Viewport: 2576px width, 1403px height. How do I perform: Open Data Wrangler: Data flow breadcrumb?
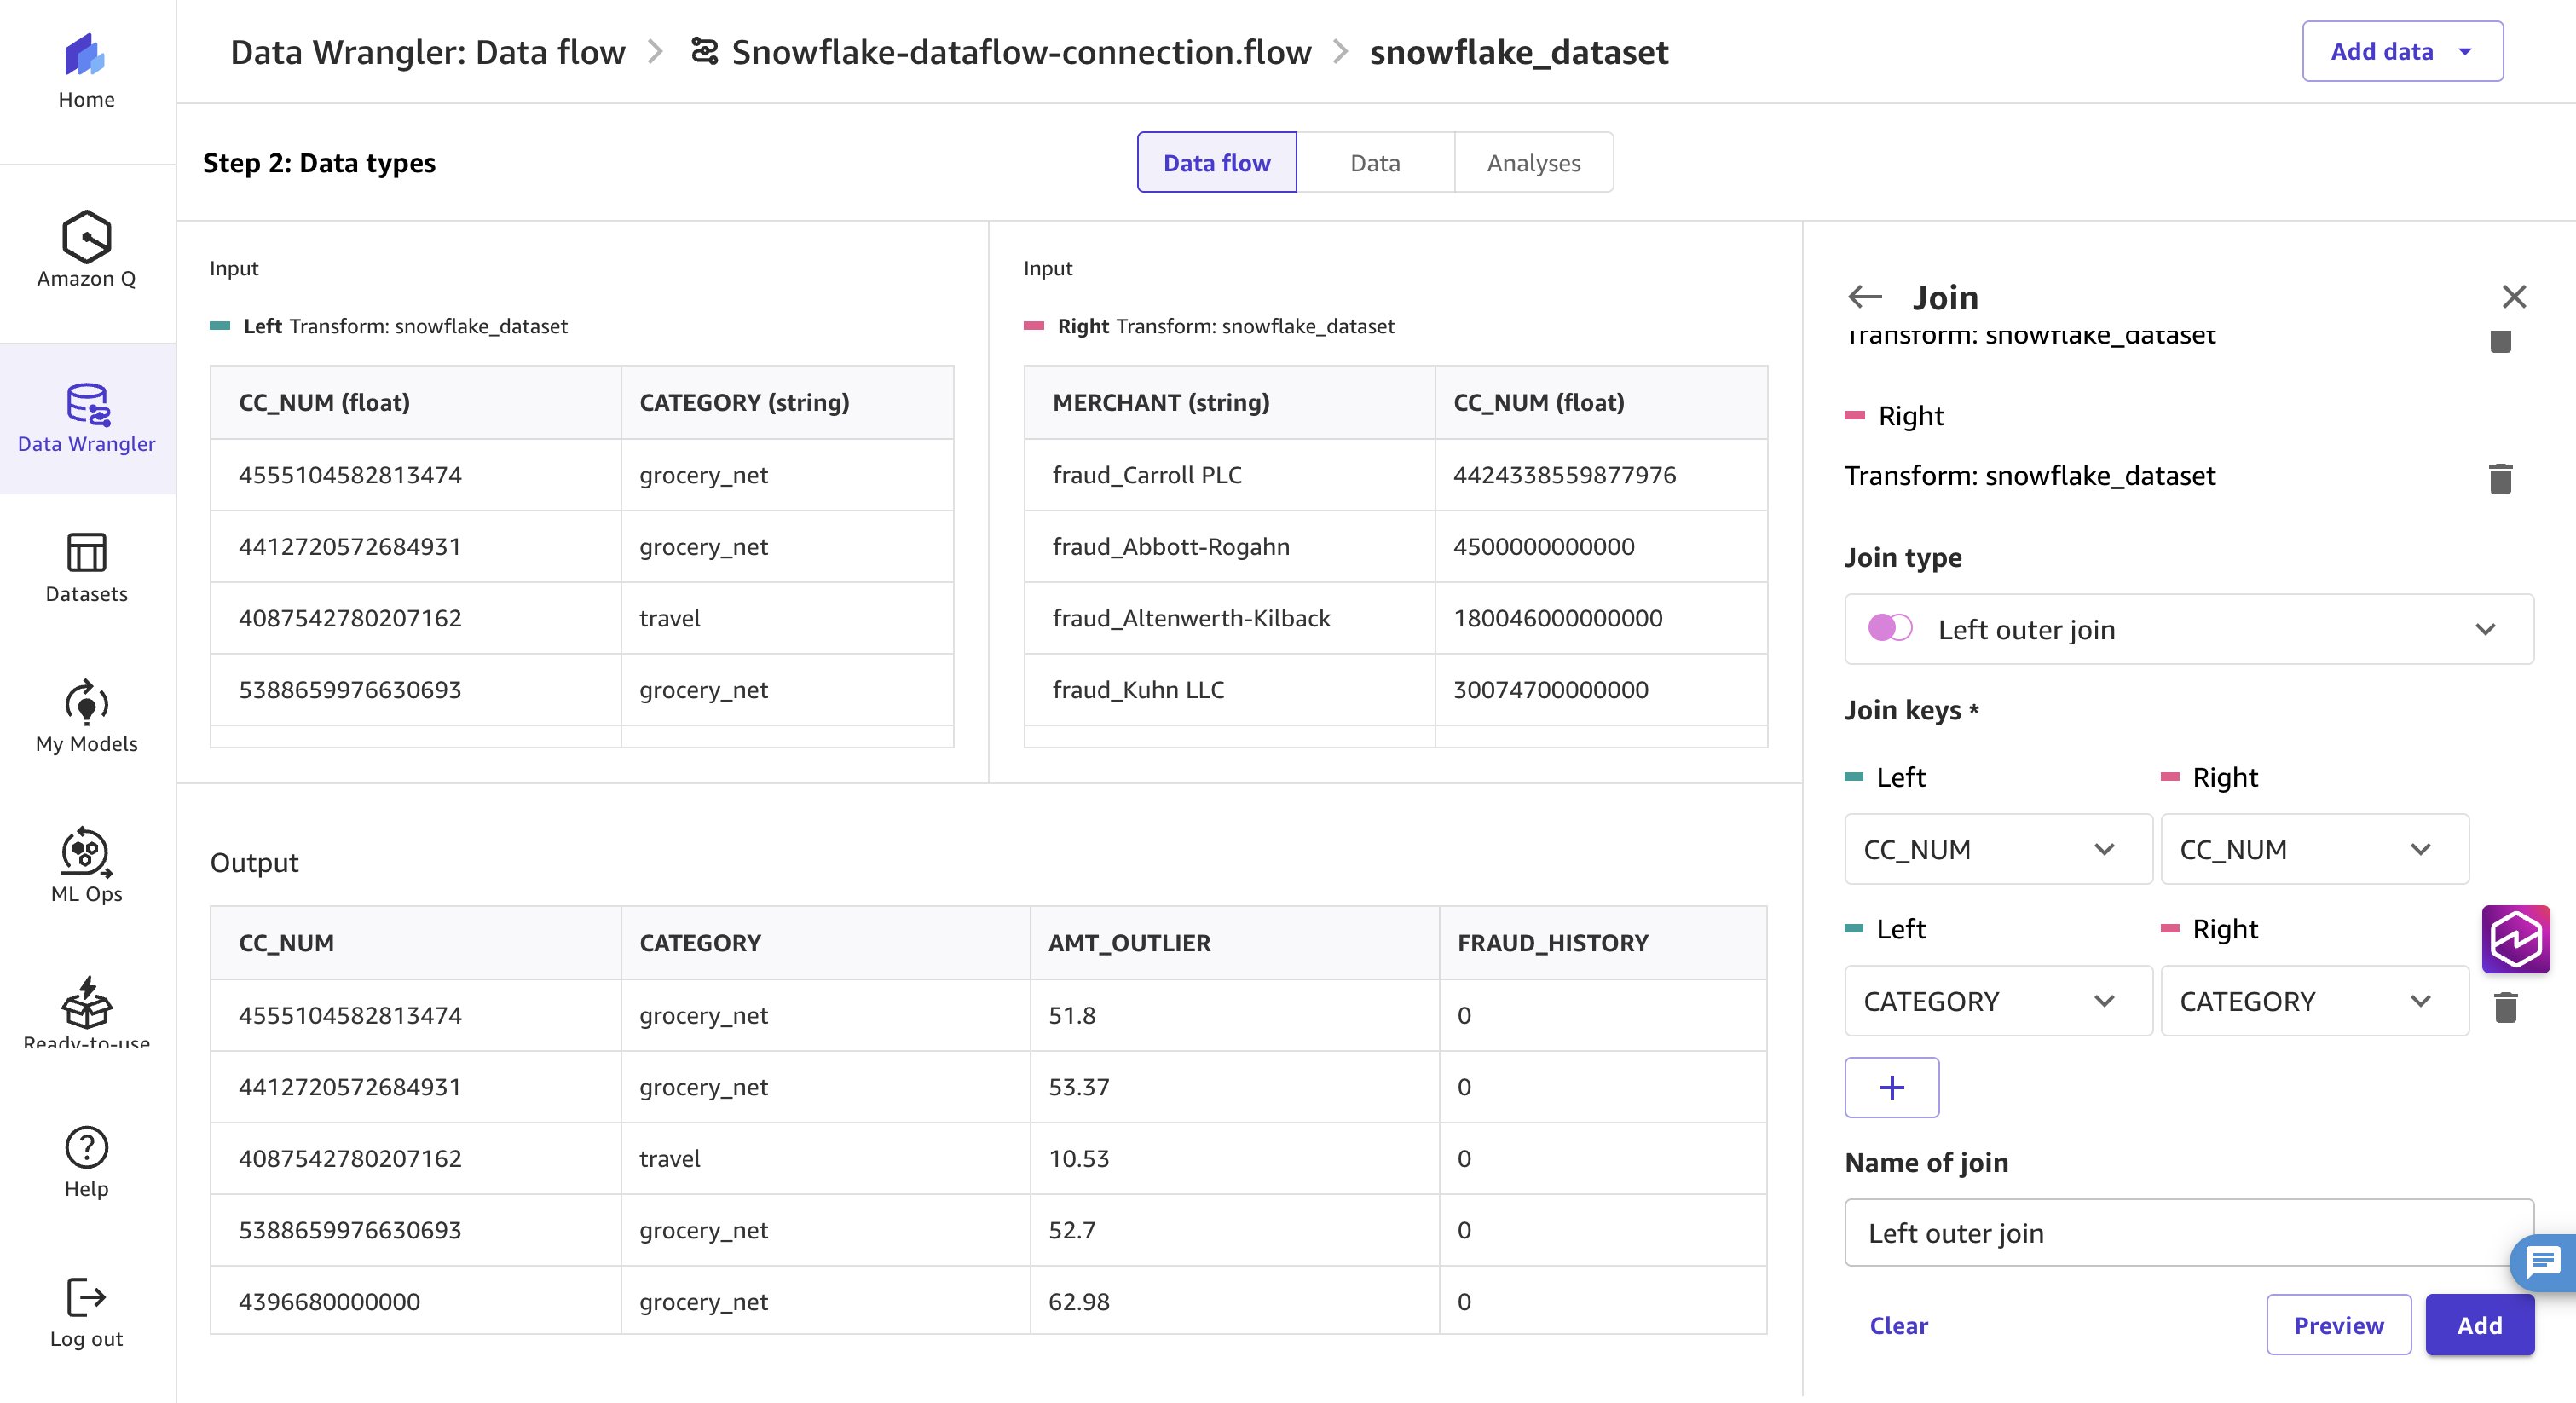pos(427,51)
